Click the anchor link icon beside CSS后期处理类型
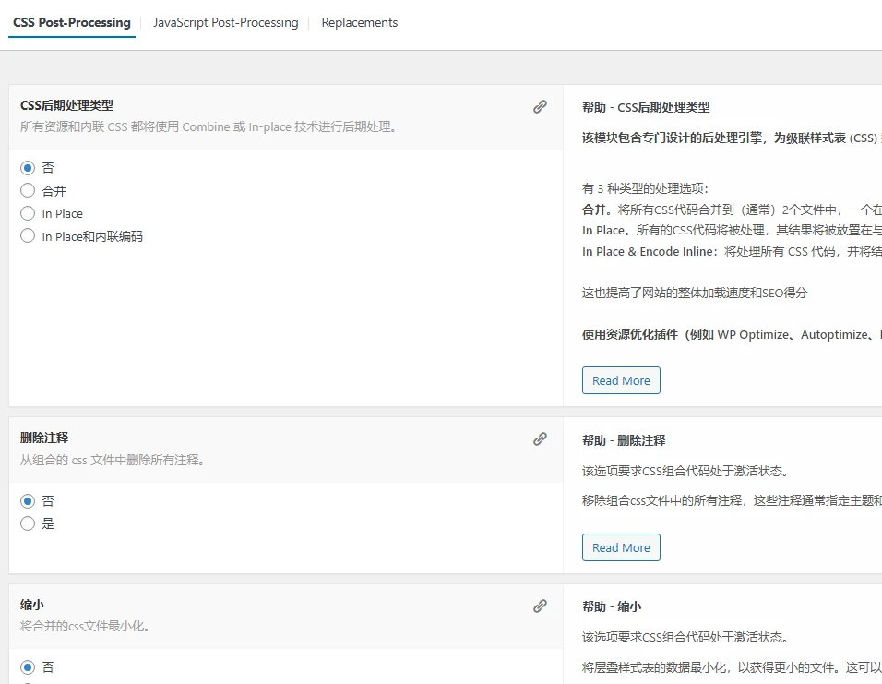 [540, 106]
